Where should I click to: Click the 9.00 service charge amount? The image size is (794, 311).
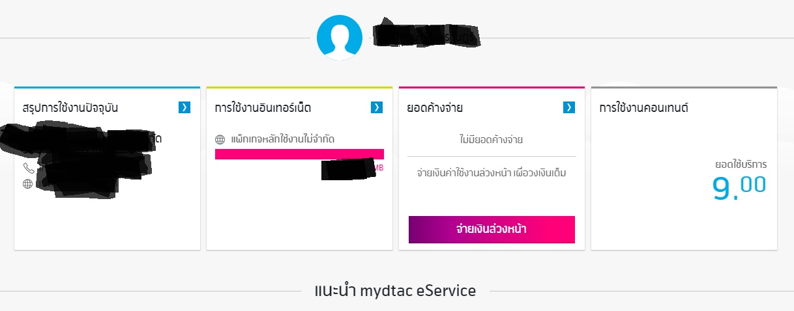(739, 187)
